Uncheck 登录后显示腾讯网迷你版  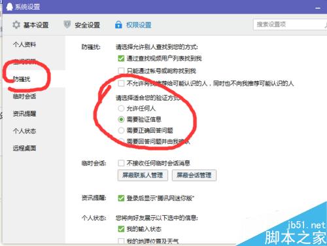click(x=121, y=198)
